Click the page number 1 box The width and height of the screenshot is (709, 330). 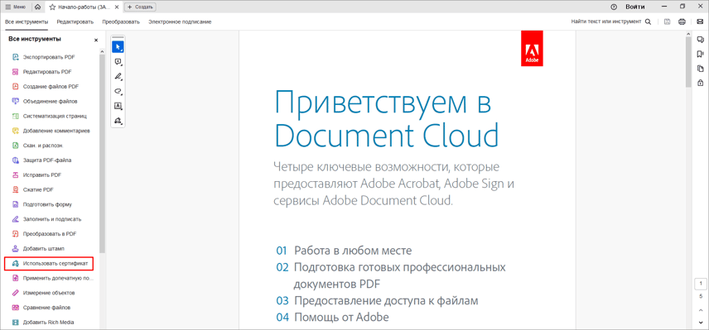[701, 284]
